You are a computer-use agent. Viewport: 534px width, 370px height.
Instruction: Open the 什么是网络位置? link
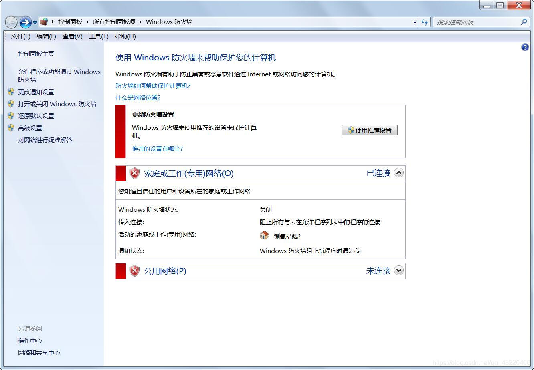[x=138, y=98]
